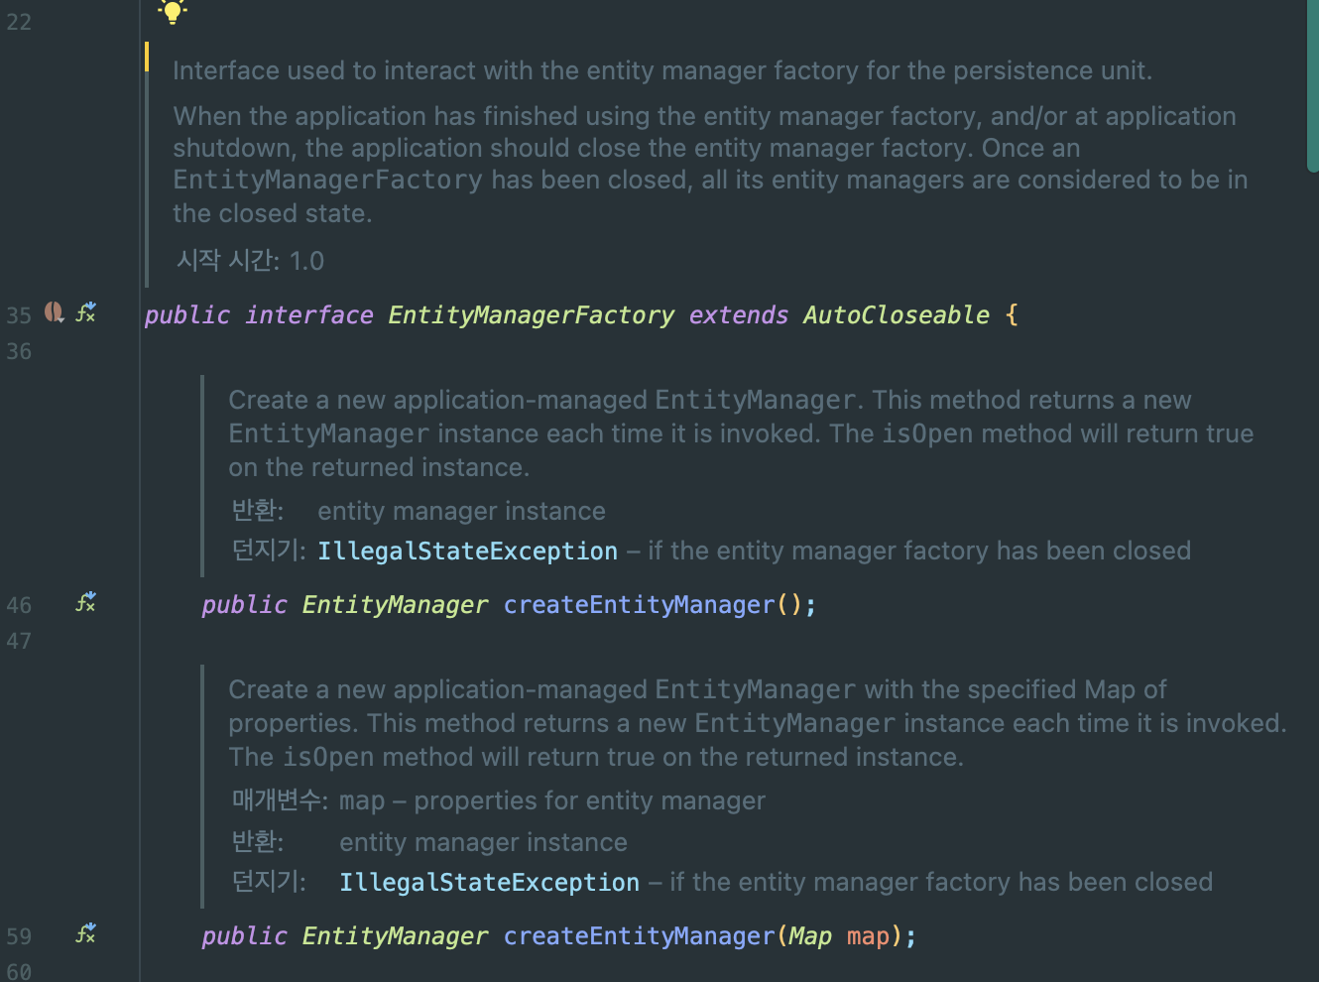
Task: Click the Map parameter type on line 59
Action: [x=809, y=936]
